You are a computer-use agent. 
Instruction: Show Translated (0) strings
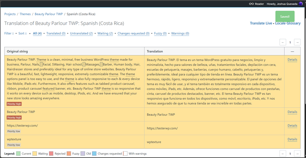56,33
